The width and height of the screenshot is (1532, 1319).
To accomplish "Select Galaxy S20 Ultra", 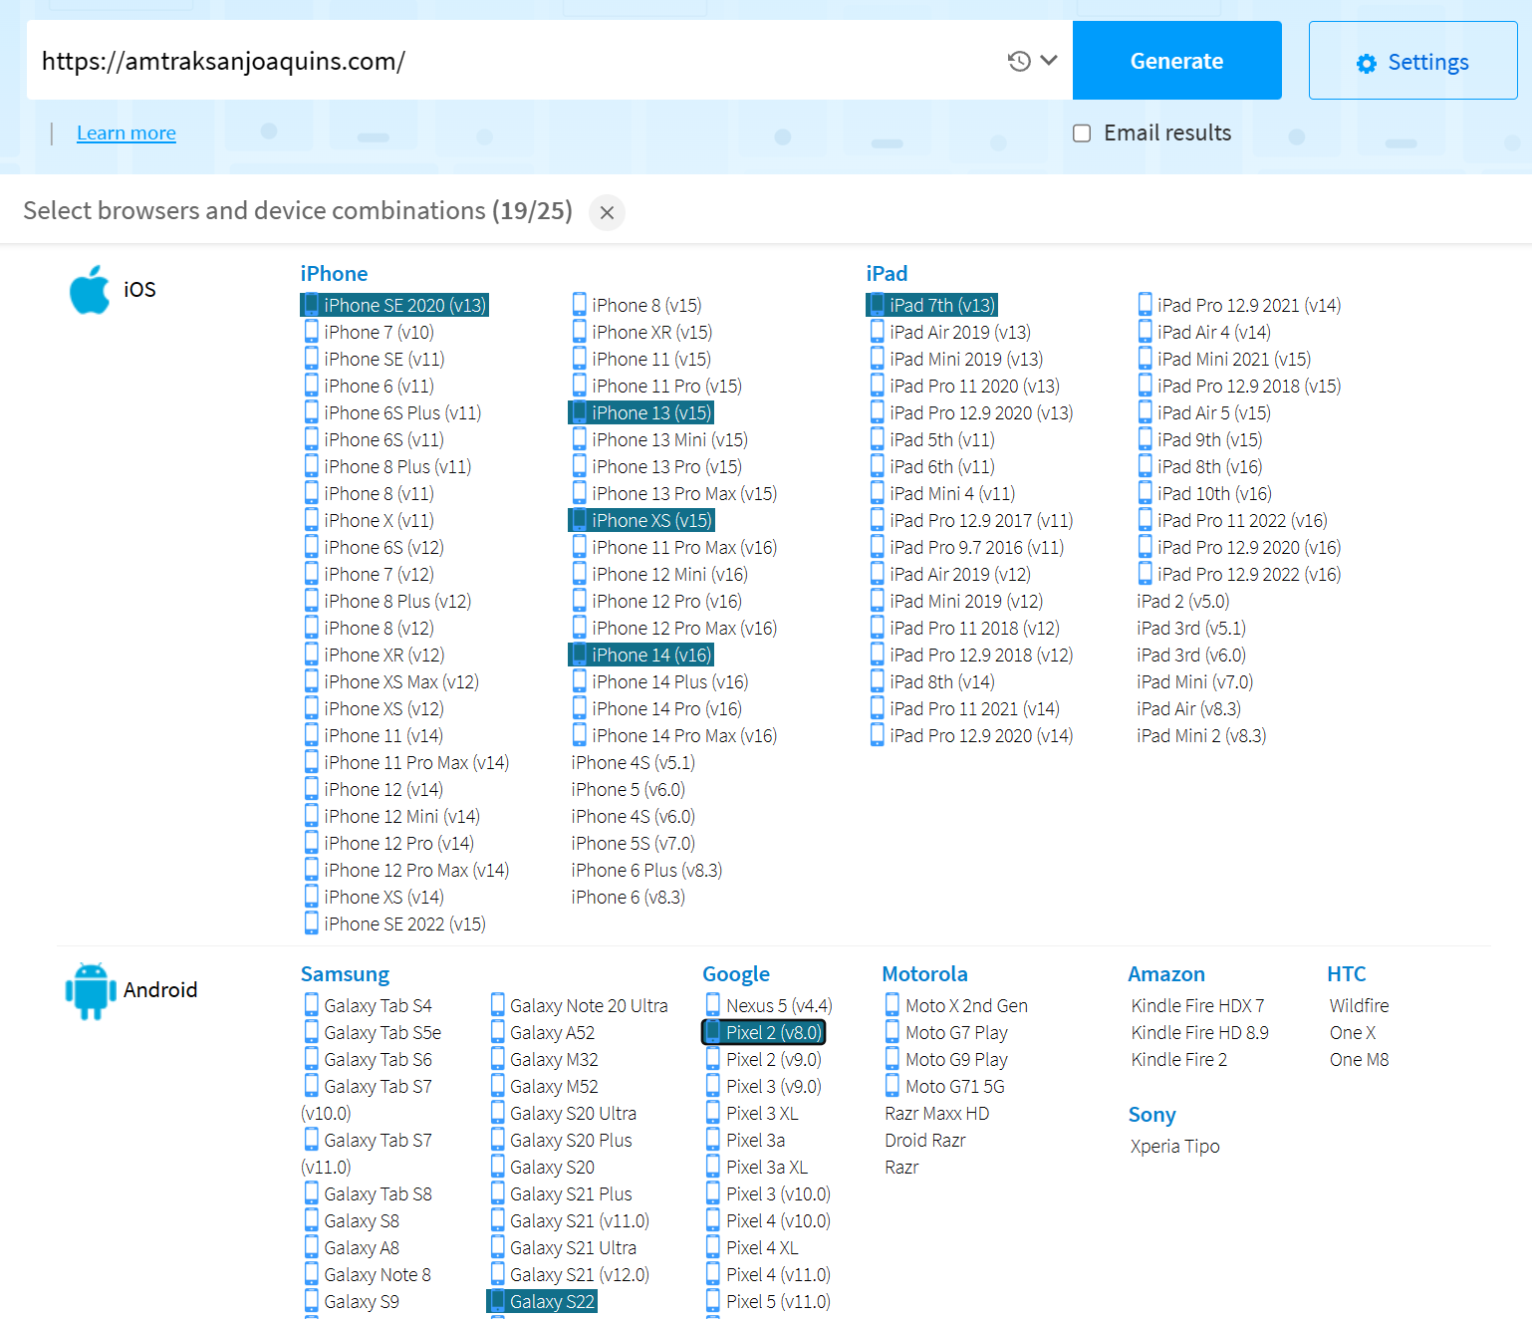I will coord(563,1113).
